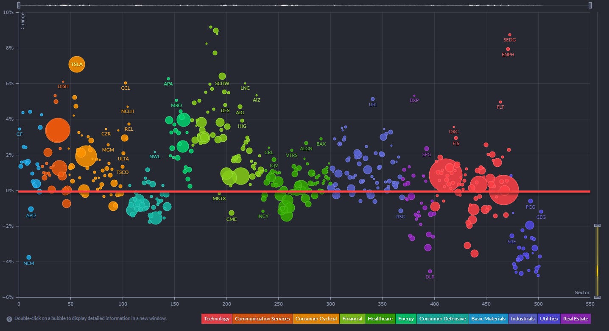This screenshot has width=609, height=331.
Task: Click the top handle of vertical zoom slider
Action: [597, 226]
